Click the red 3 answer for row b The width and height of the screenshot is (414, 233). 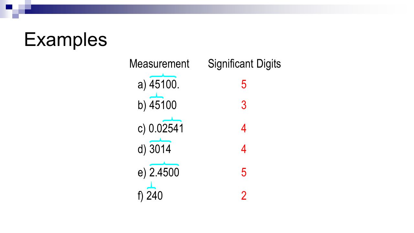pos(244,105)
